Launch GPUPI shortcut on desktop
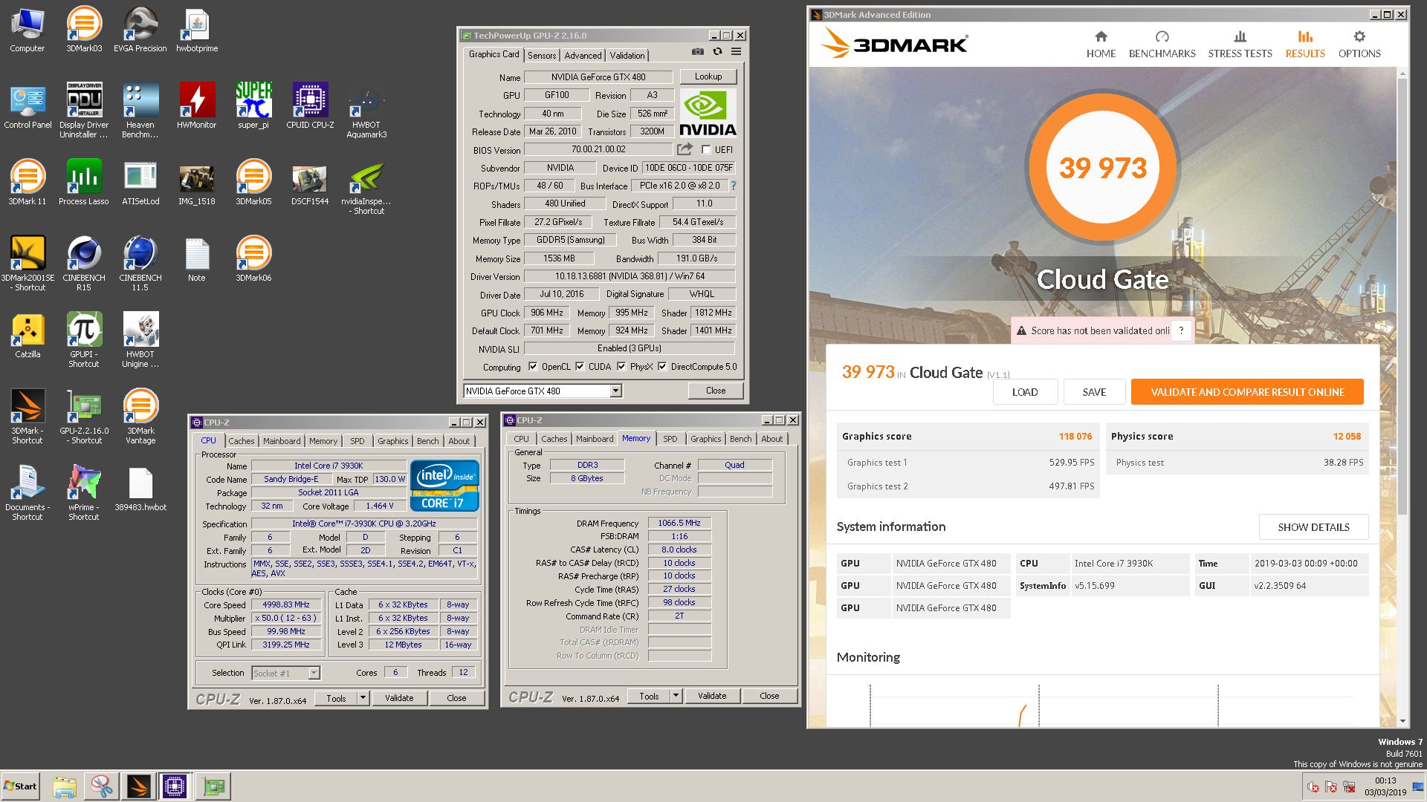 [x=84, y=339]
